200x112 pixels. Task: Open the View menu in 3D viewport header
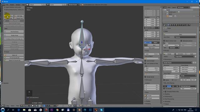tap(7, 106)
